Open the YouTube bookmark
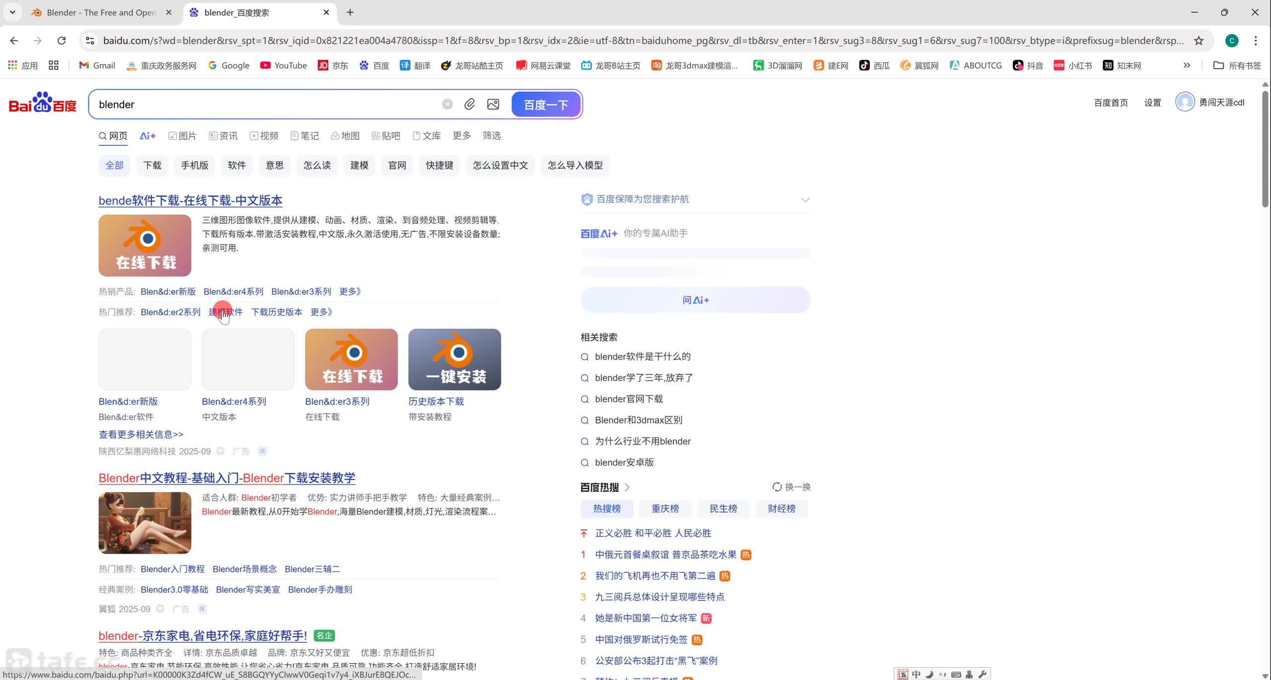Viewport: 1271px width, 680px height. click(x=283, y=66)
